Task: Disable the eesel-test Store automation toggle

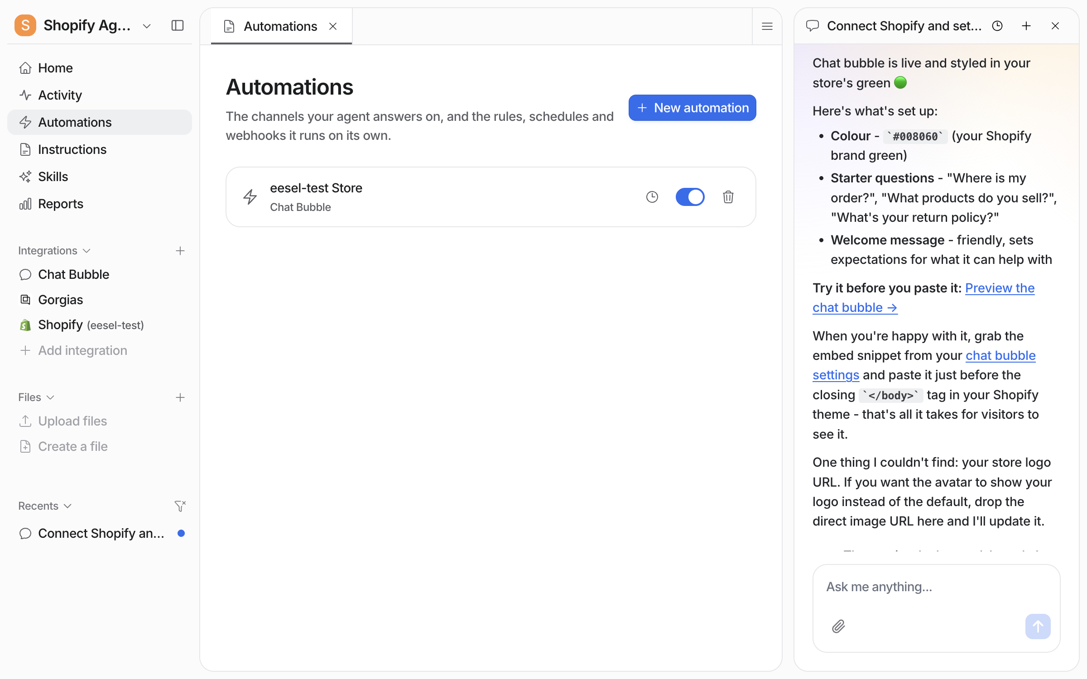Action: 690,197
